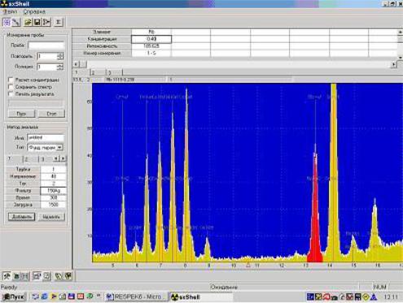403x303 pixels.
Task: Enable the concentration calculation checkbox
Action: click(11, 80)
